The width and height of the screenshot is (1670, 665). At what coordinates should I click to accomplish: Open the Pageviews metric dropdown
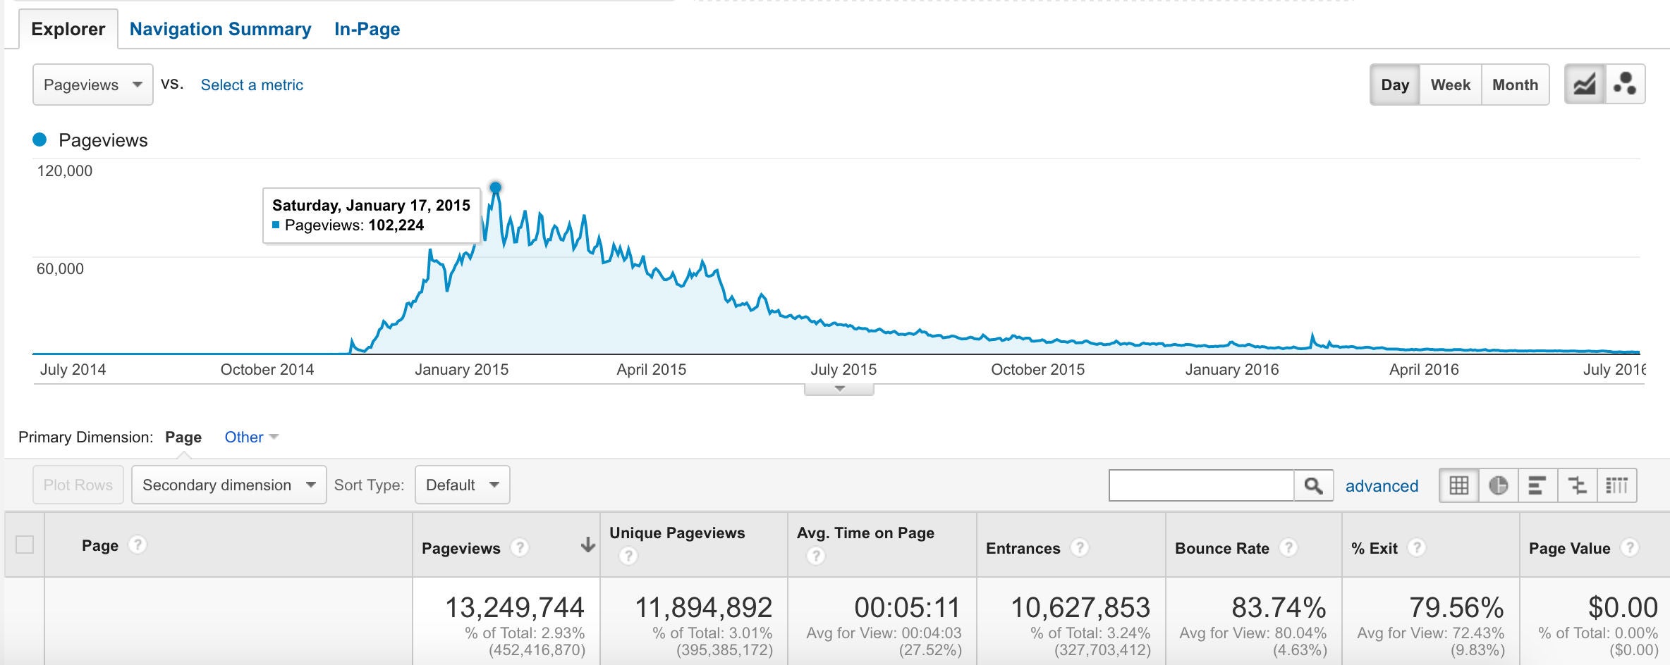point(92,85)
